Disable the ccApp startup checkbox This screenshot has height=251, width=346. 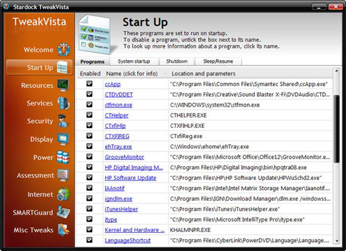[89, 83]
